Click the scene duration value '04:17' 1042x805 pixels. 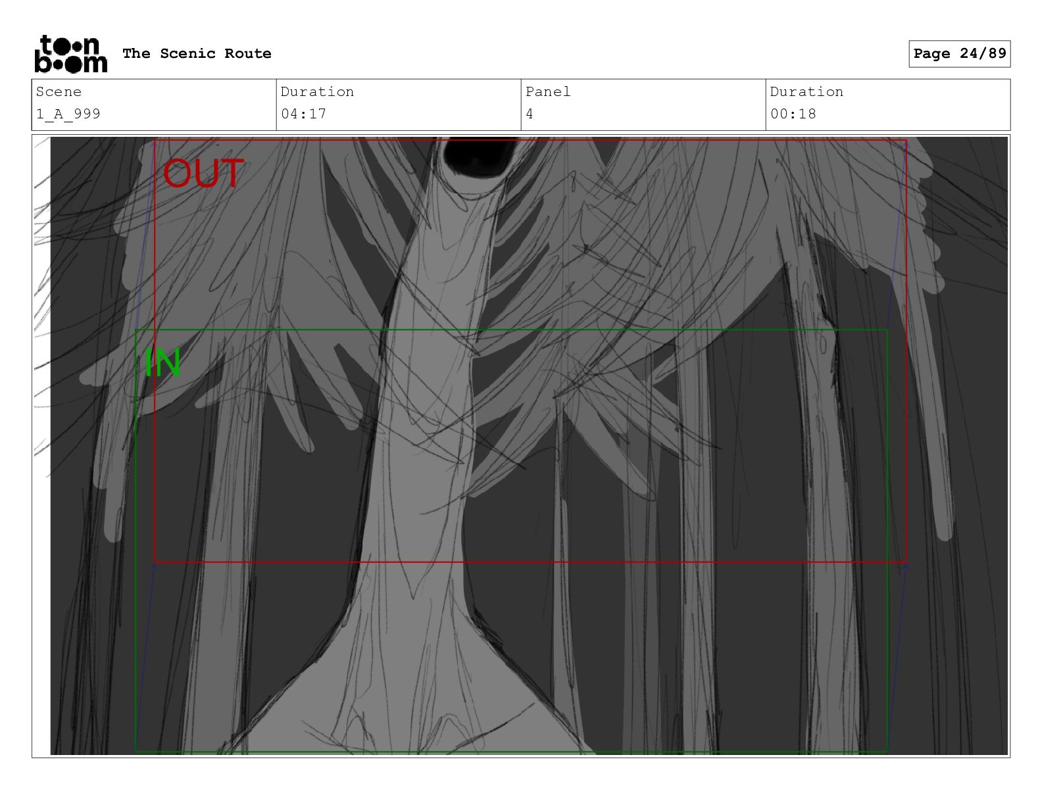click(303, 114)
